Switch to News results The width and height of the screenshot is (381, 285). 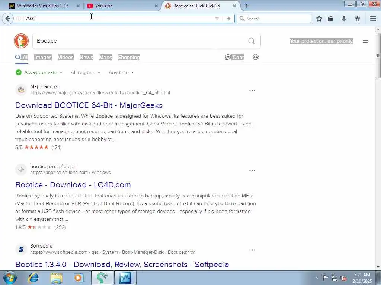tap(86, 57)
